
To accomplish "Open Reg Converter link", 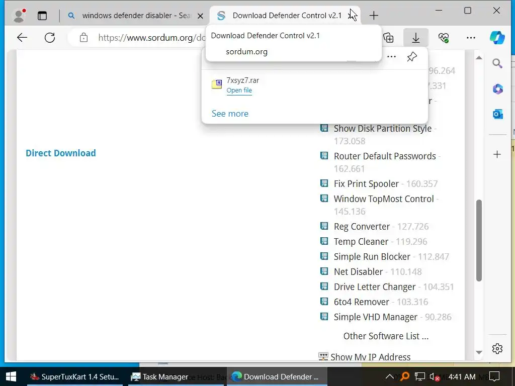I will [x=362, y=227].
